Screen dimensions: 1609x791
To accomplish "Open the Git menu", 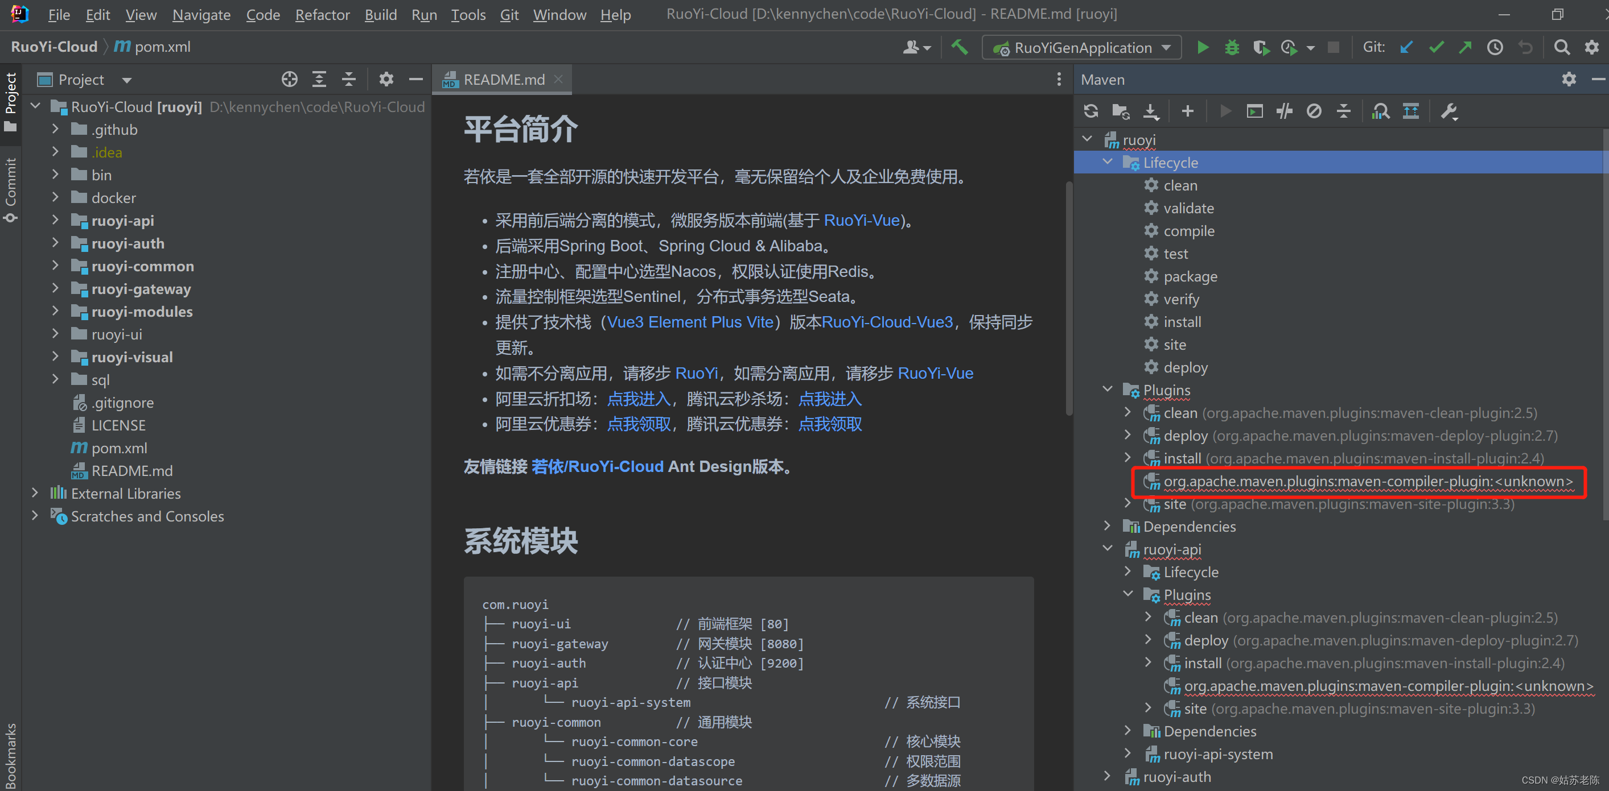I will click(509, 14).
